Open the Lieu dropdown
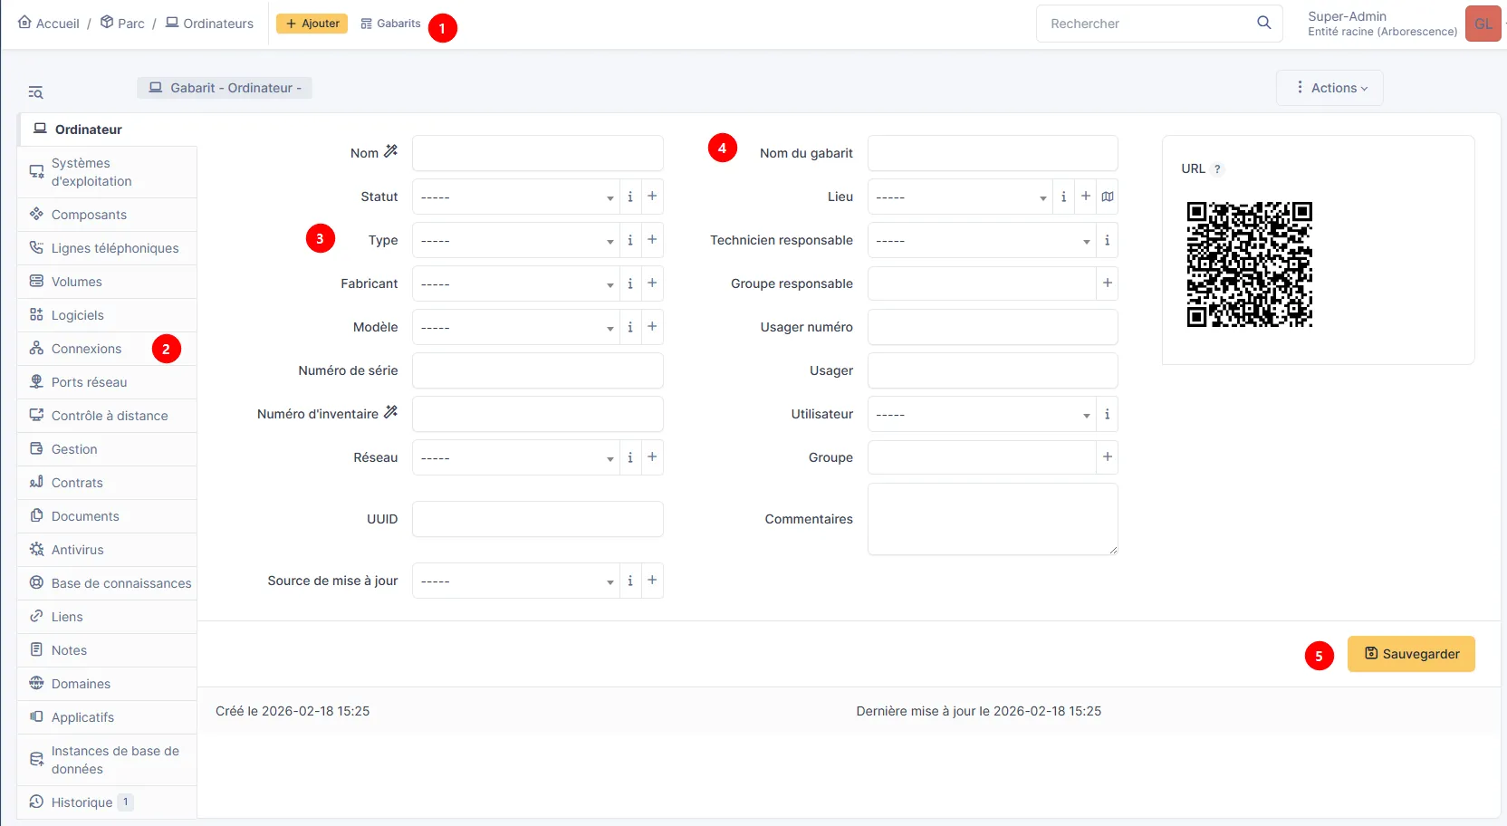Screen dimensions: 1507x826 (x=960, y=197)
